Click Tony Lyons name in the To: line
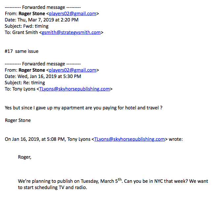This screenshot has height=199, width=218. pyautogui.click(x=24, y=89)
